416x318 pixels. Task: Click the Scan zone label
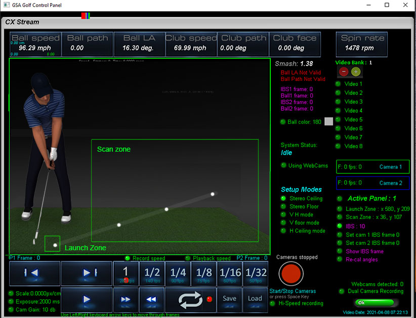113,149
